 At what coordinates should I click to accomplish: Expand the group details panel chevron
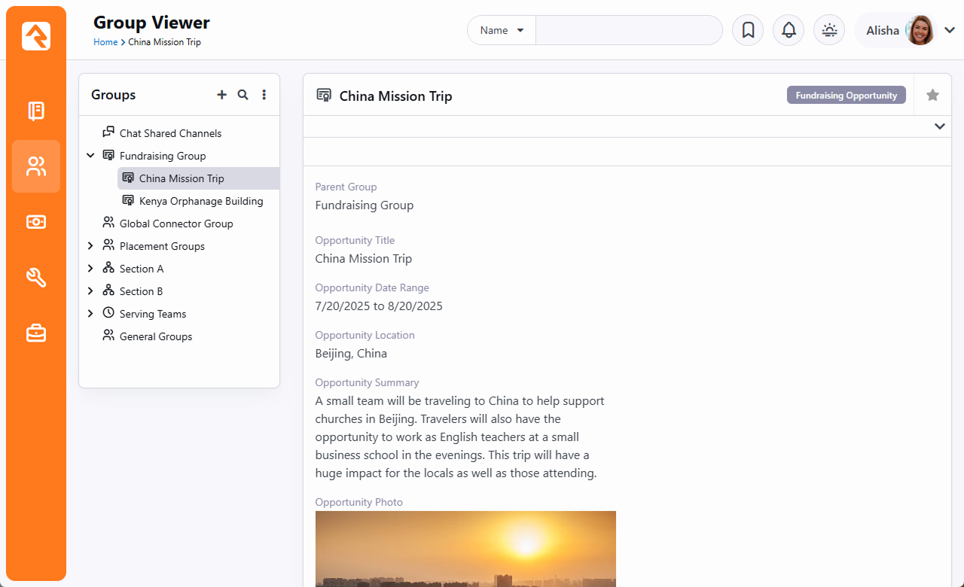(x=939, y=126)
